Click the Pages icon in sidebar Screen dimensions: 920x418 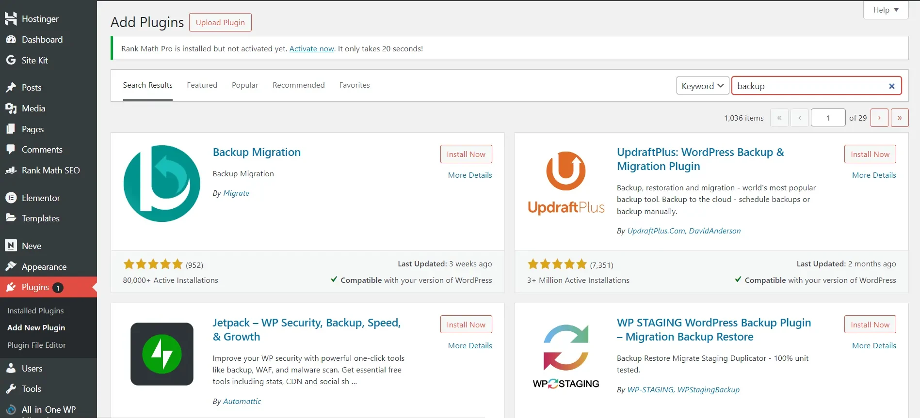tap(11, 129)
